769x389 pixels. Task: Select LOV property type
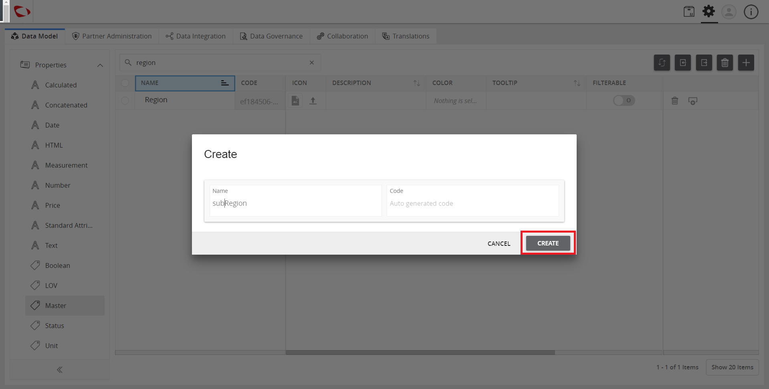pos(65,286)
